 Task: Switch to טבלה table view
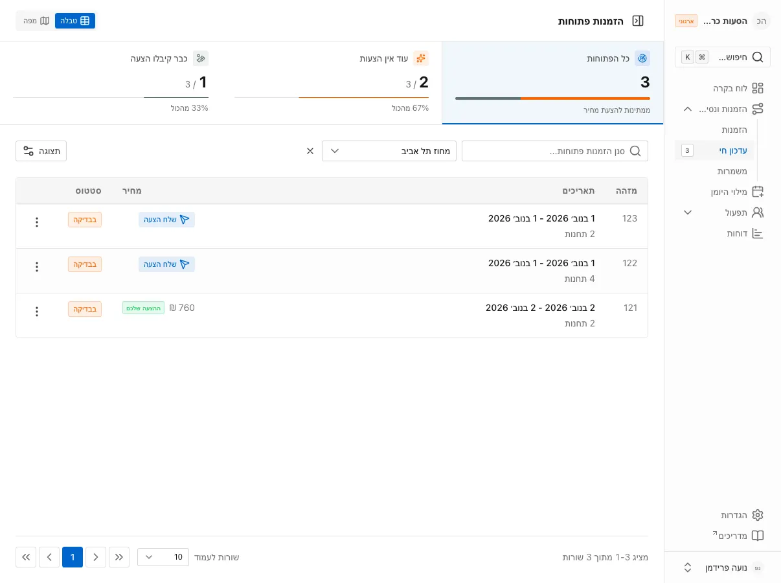point(75,21)
